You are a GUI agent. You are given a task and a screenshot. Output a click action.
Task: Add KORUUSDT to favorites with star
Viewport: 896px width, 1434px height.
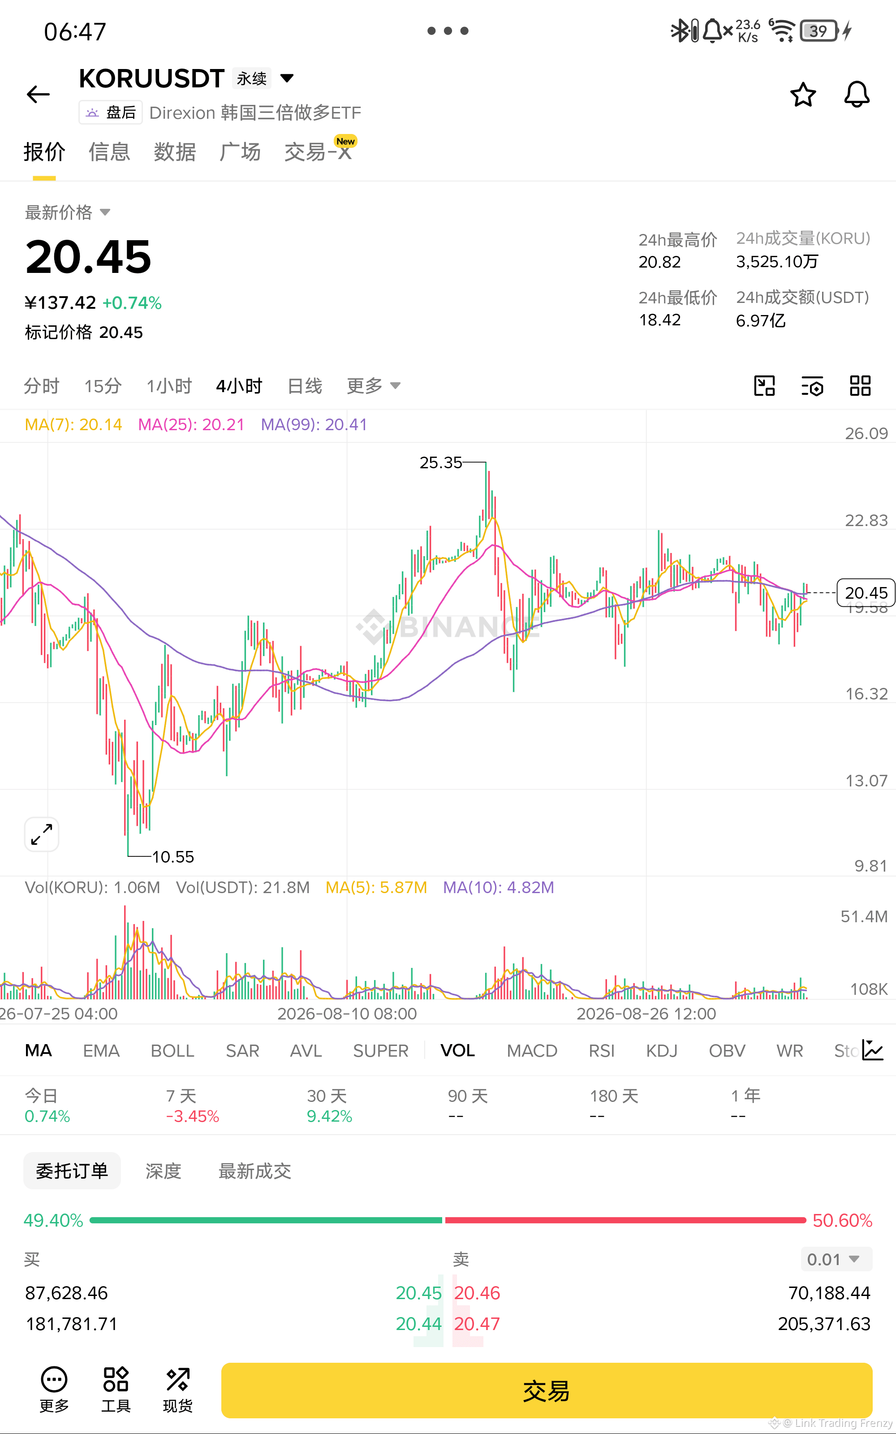click(803, 94)
